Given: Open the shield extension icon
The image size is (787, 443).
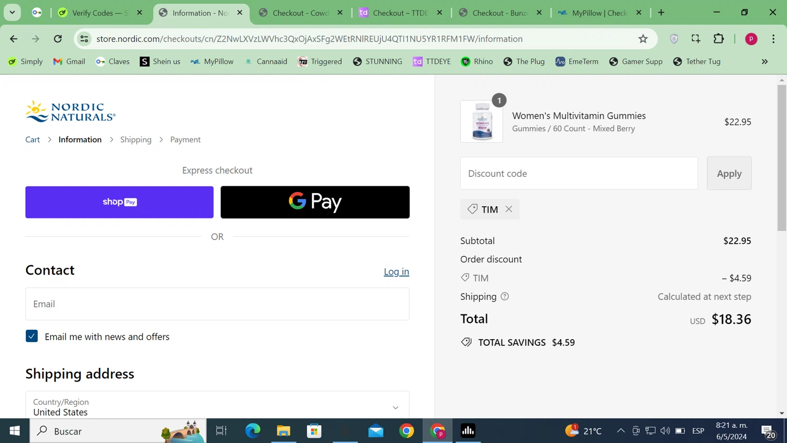Looking at the screenshot, I should click(x=674, y=39).
